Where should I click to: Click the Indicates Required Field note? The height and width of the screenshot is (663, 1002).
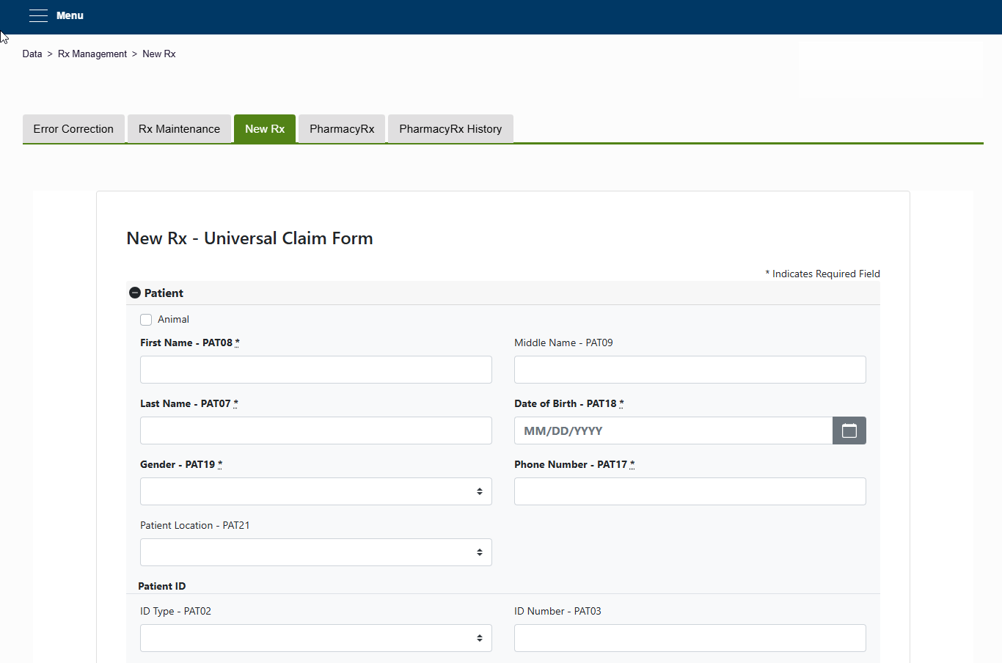[822, 274]
